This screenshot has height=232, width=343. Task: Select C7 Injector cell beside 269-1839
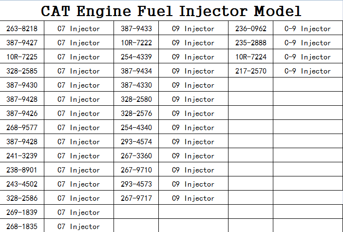78,213
